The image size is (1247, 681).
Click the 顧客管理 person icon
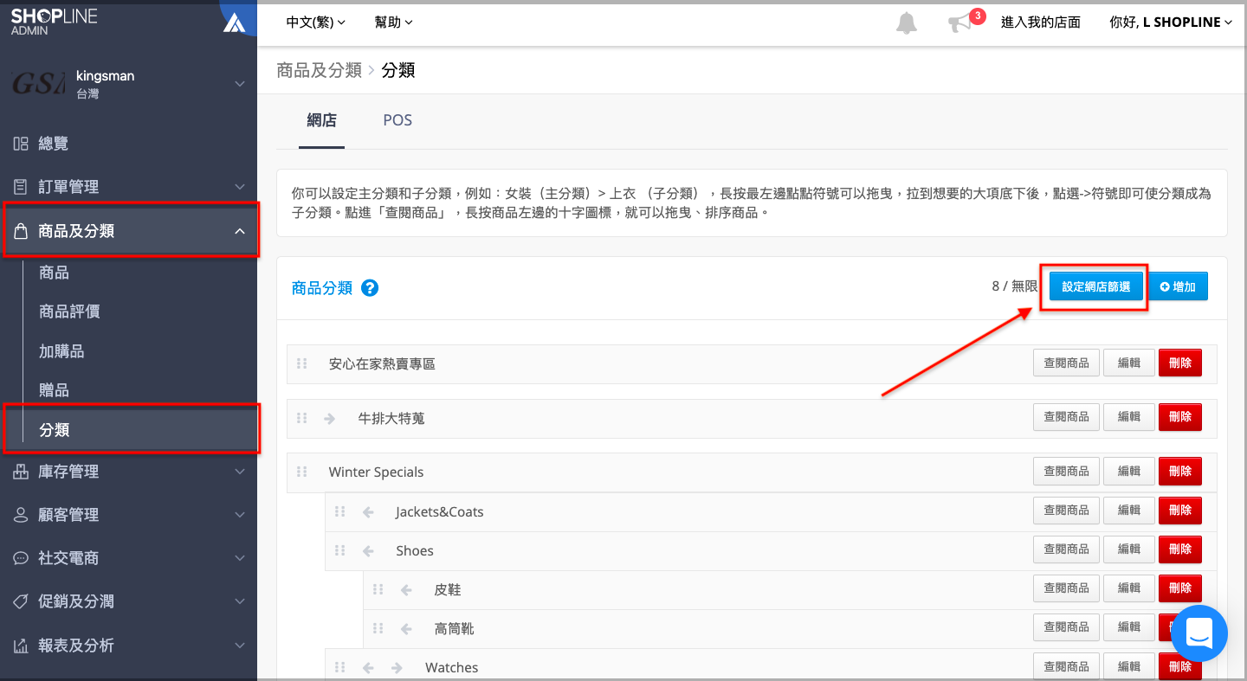[21, 515]
